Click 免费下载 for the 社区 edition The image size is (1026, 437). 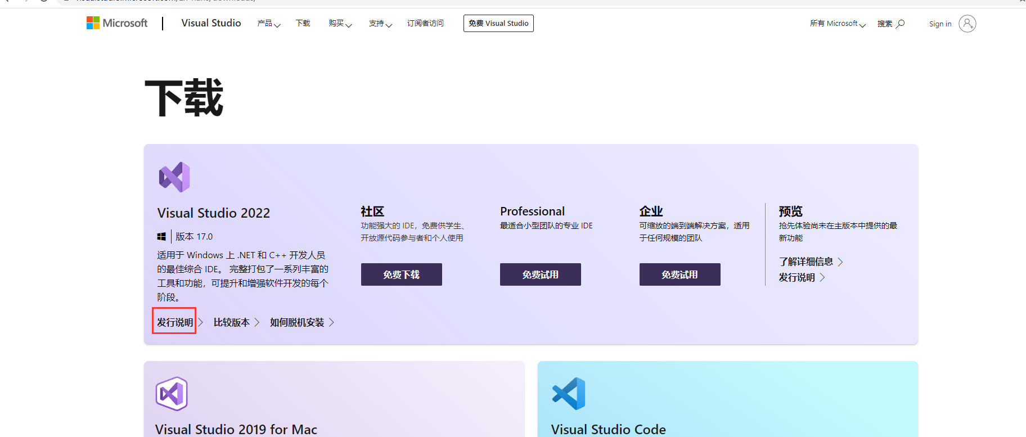pos(402,274)
